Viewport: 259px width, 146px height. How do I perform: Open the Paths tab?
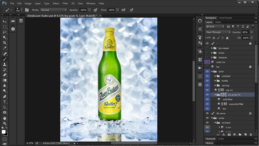pos(221,139)
